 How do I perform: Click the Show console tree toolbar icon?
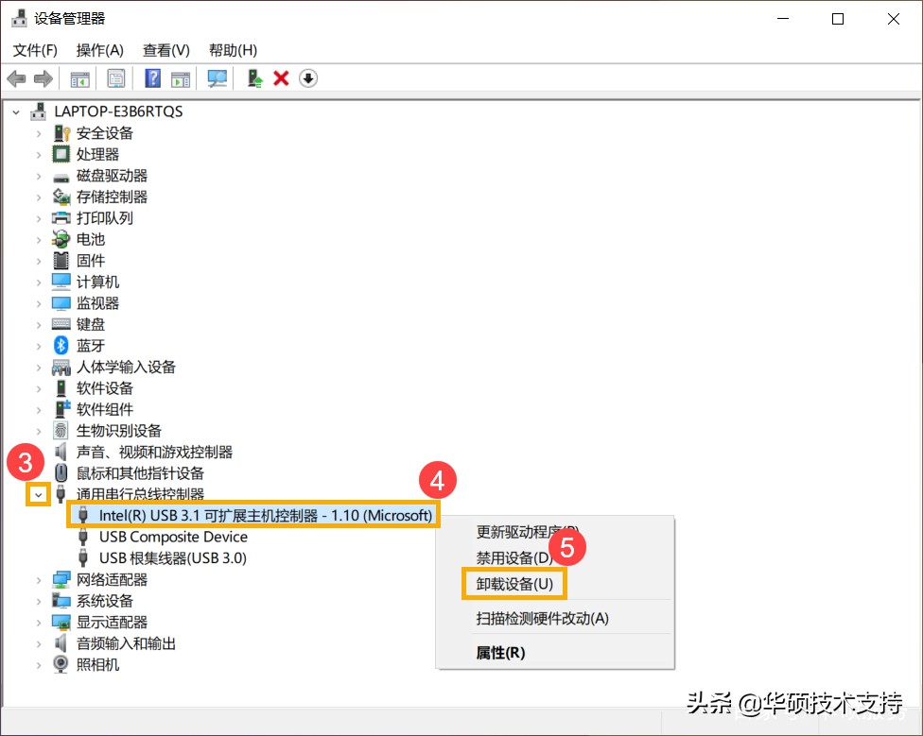[x=80, y=78]
